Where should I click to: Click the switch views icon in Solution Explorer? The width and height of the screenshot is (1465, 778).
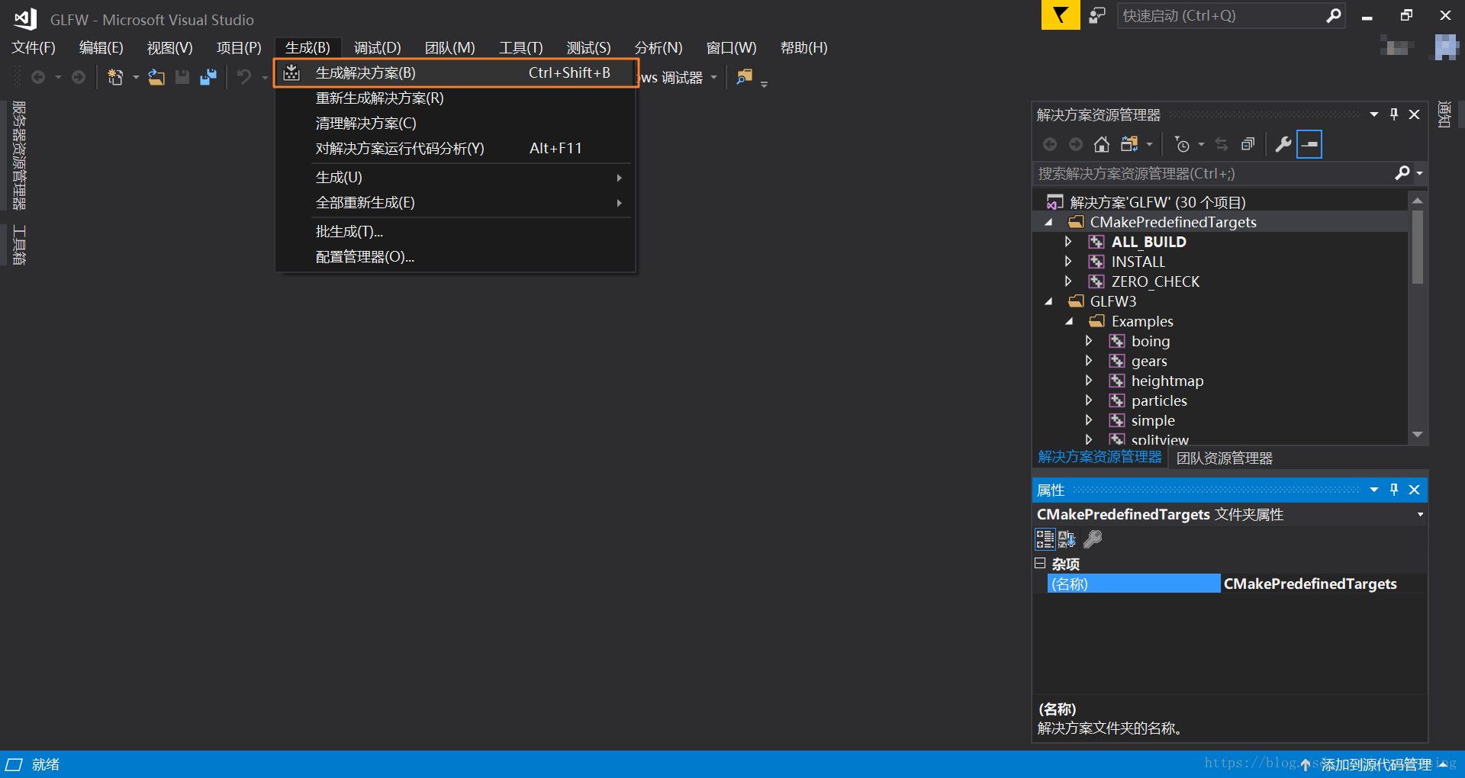1129,144
